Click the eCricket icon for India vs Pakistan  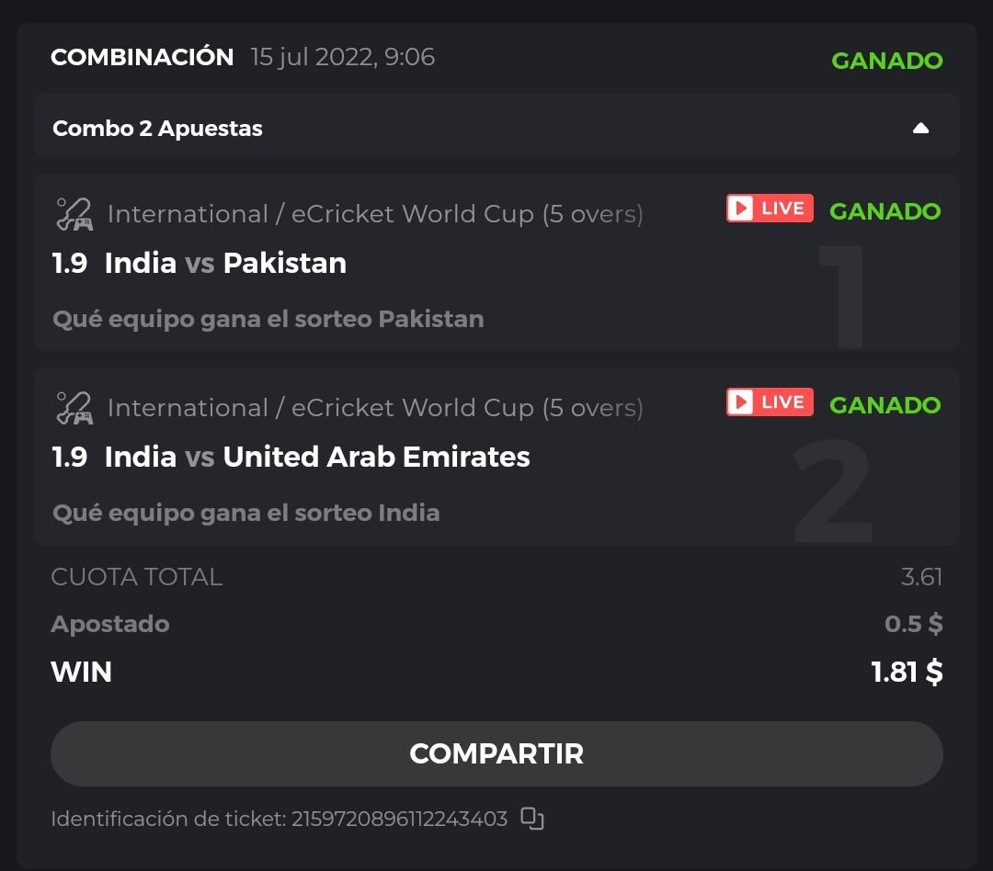74,214
